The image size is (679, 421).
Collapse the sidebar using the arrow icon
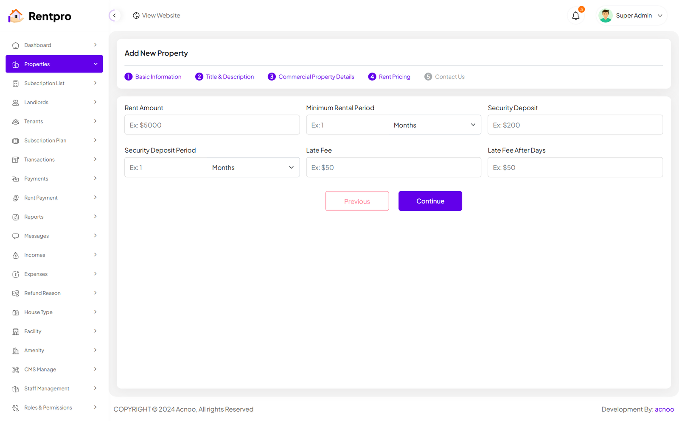click(x=114, y=16)
